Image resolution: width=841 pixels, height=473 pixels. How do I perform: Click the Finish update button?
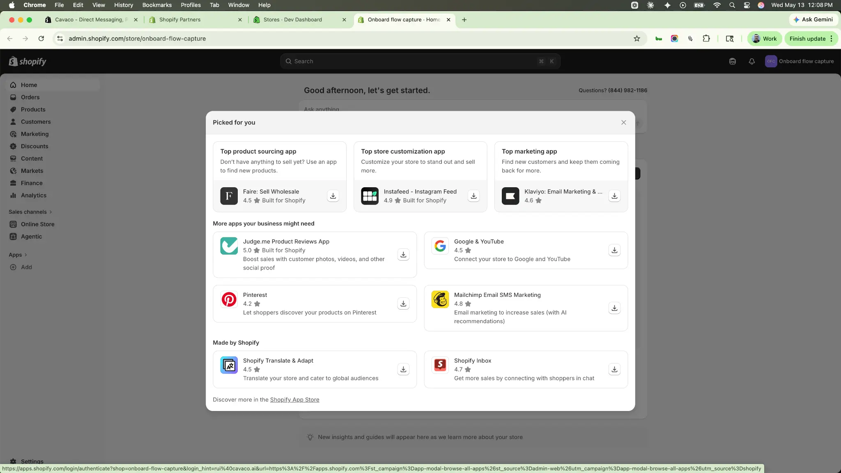tap(811, 39)
